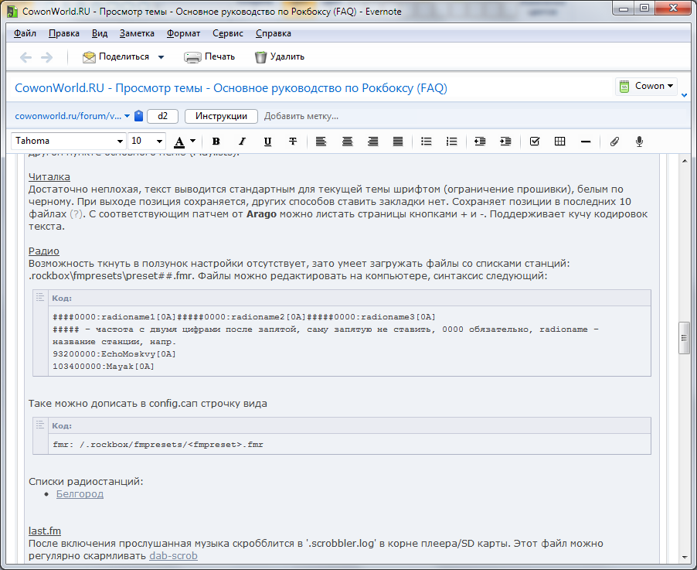Click the fmr: /.rockbox/fmpresets code line
Viewport: 697px width, 570px height.
point(158,445)
